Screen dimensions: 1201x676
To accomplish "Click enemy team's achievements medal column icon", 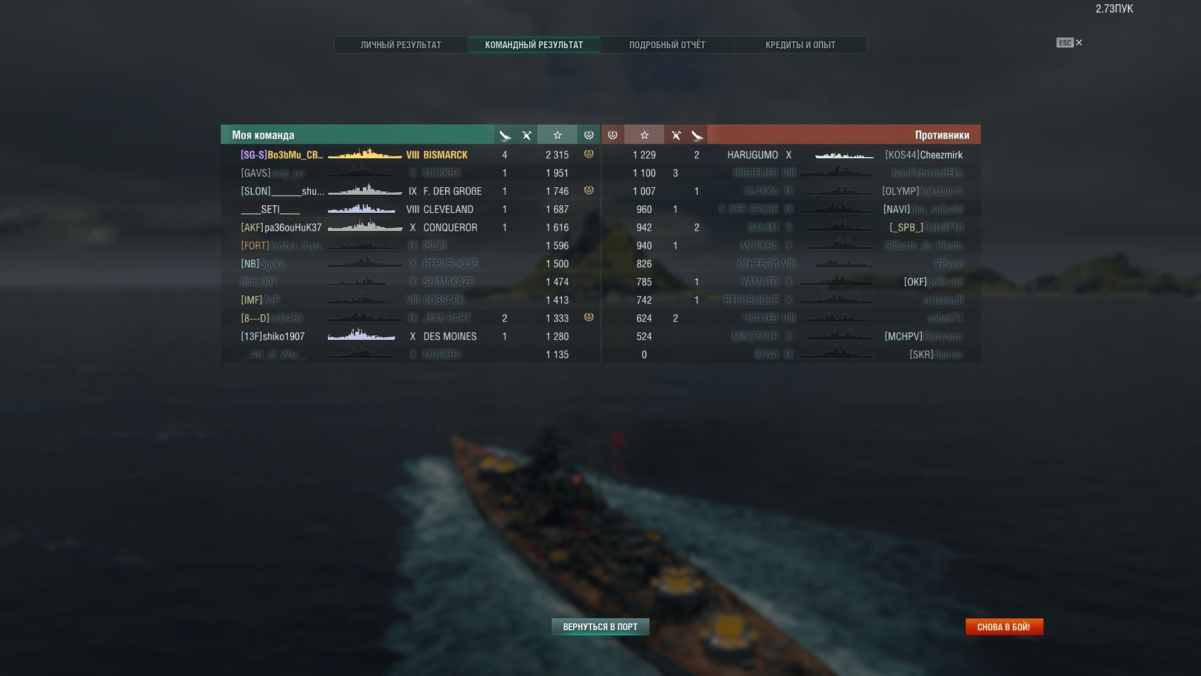I will (x=613, y=135).
